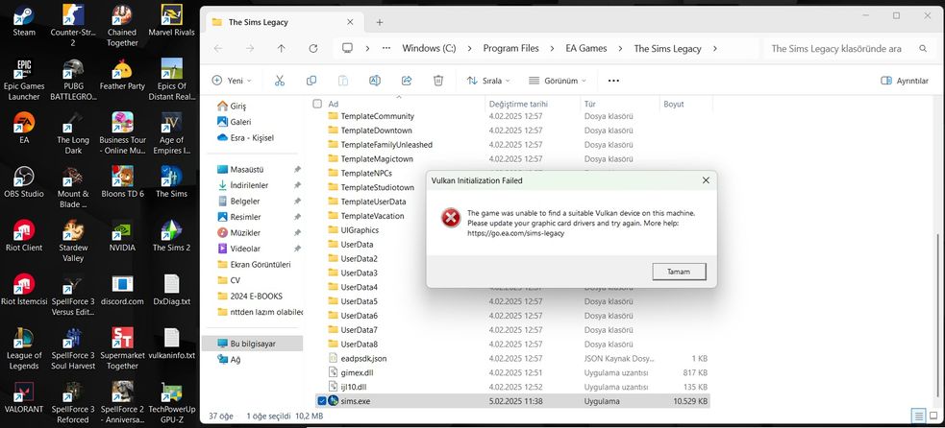
Task: Open the Görünüm view dropdown
Action: [x=557, y=81]
